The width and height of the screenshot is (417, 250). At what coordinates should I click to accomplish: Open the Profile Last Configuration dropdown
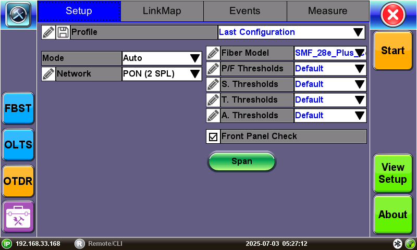(x=291, y=32)
